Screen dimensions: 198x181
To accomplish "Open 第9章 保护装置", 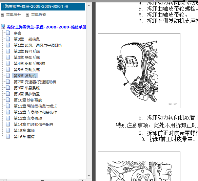I will pyautogui.click(x=27, y=94).
